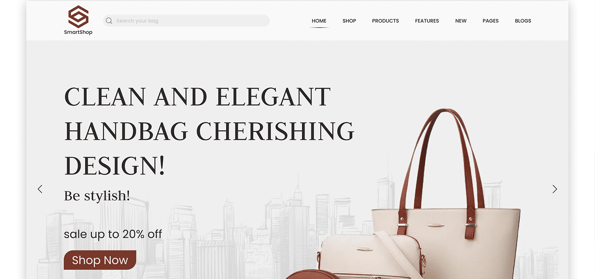Image resolution: width=595 pixels, height=279 pixels.
Task: Click the 'Be stylish!' tagline
Action: click(97, 196)
